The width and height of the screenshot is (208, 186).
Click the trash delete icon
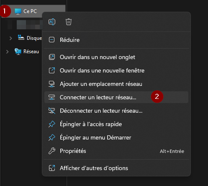69,22
